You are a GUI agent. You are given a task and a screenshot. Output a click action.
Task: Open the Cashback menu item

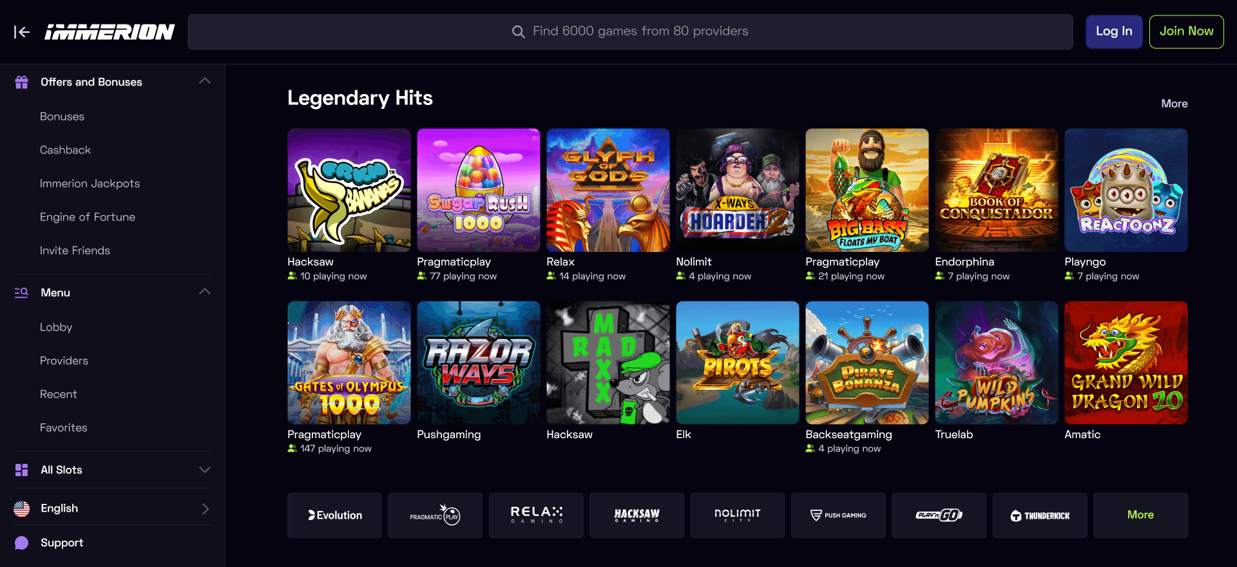click(65, 150)
